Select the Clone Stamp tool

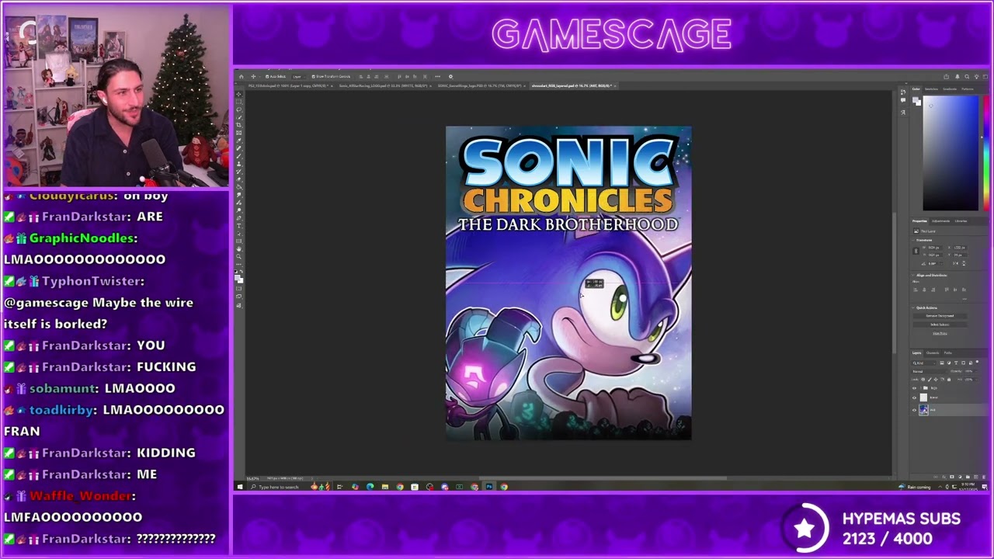pos(238,164)
